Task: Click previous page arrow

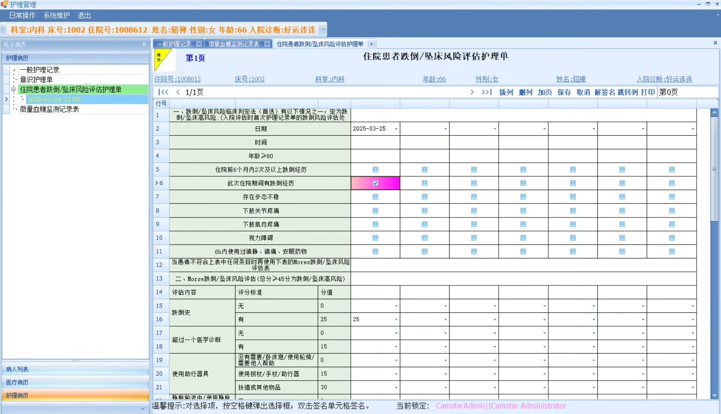Action: click(x=178, y=92)
